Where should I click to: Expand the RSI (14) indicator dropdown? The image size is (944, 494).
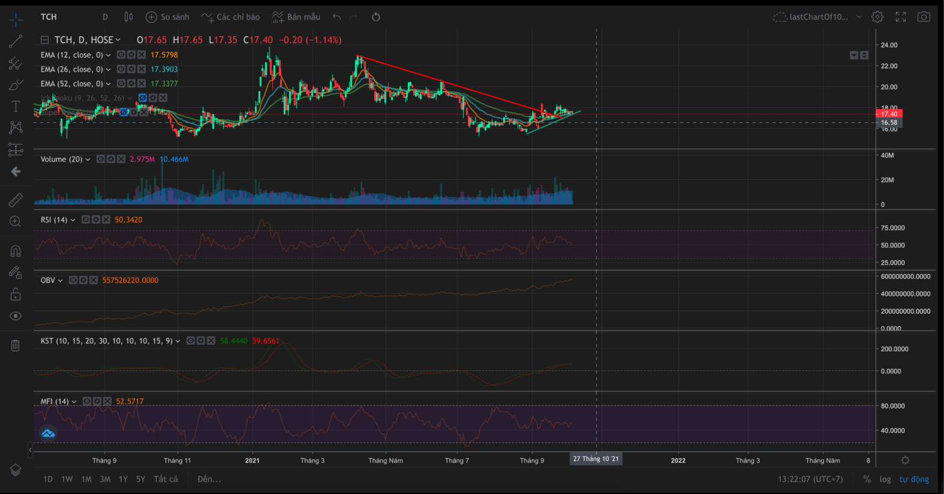(x=73, y=220)
